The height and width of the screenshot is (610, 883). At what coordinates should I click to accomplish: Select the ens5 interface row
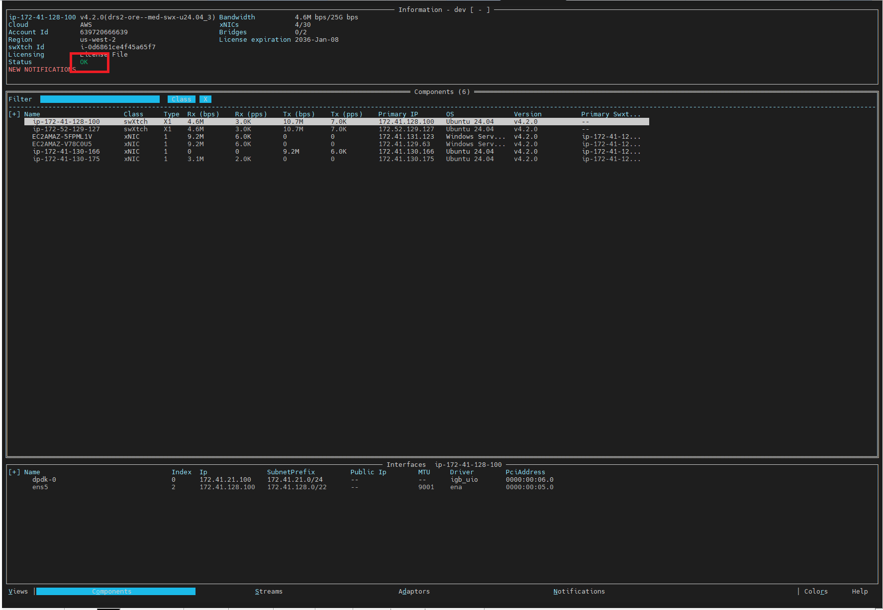coord(40,487)
